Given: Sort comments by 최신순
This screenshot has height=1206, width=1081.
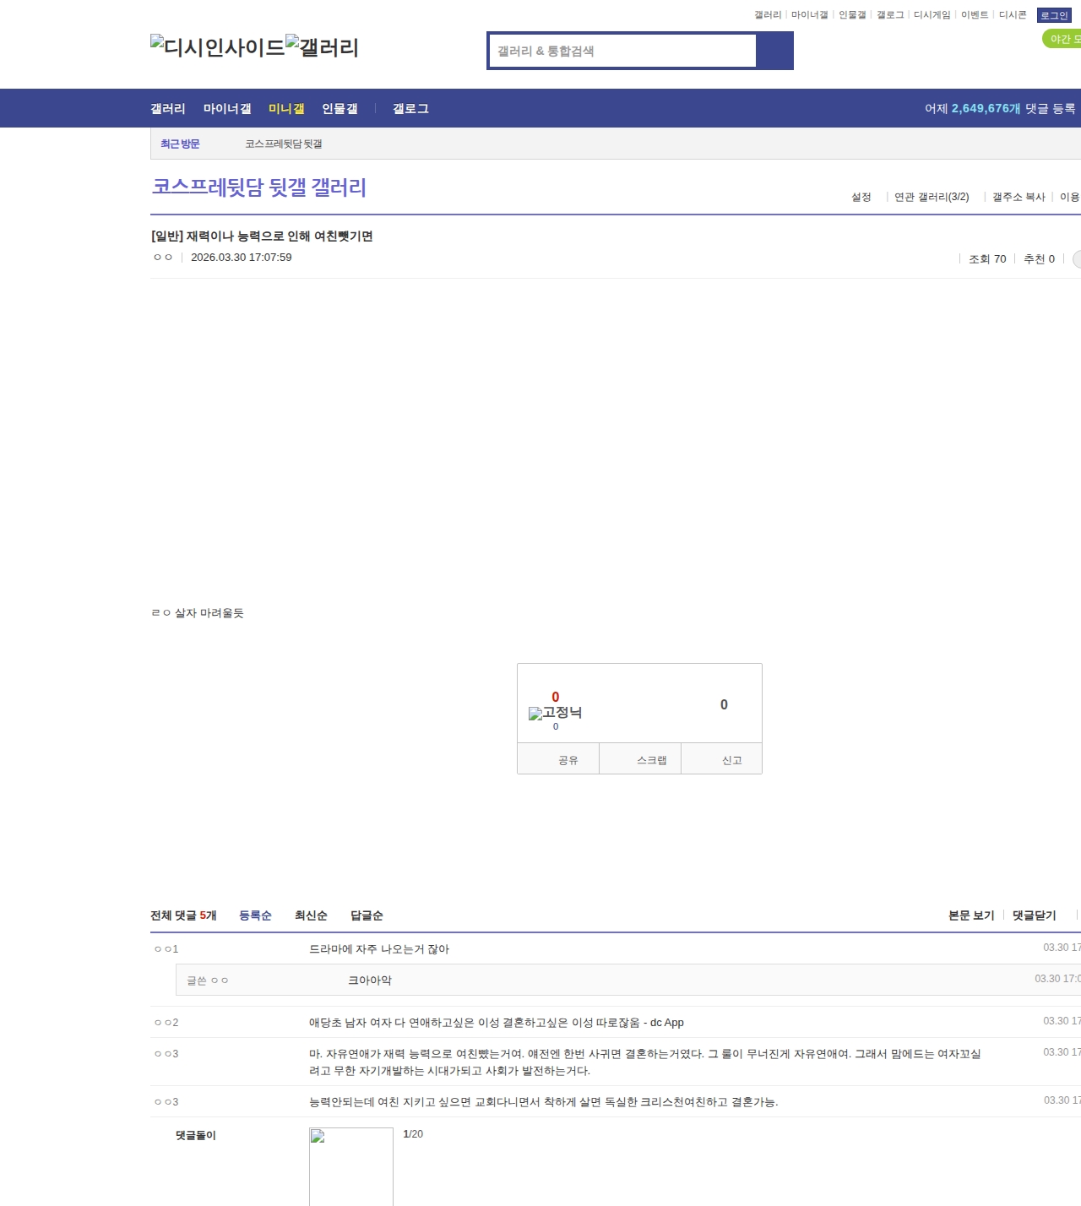Looking at the screenshot, I should click(x=311, y=915).
